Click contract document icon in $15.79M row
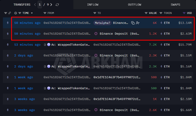196x116 pixels. (45, 45)
